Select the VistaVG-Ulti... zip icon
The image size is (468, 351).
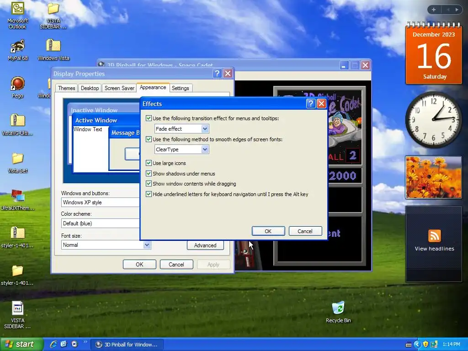17,125
